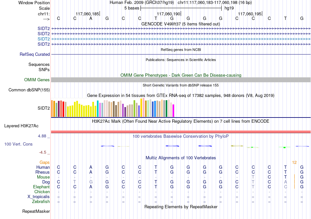The width and height of the screenshot is (311, 219).
Task: Select the OMIM Genes track label
Action: tap(37, 80)
